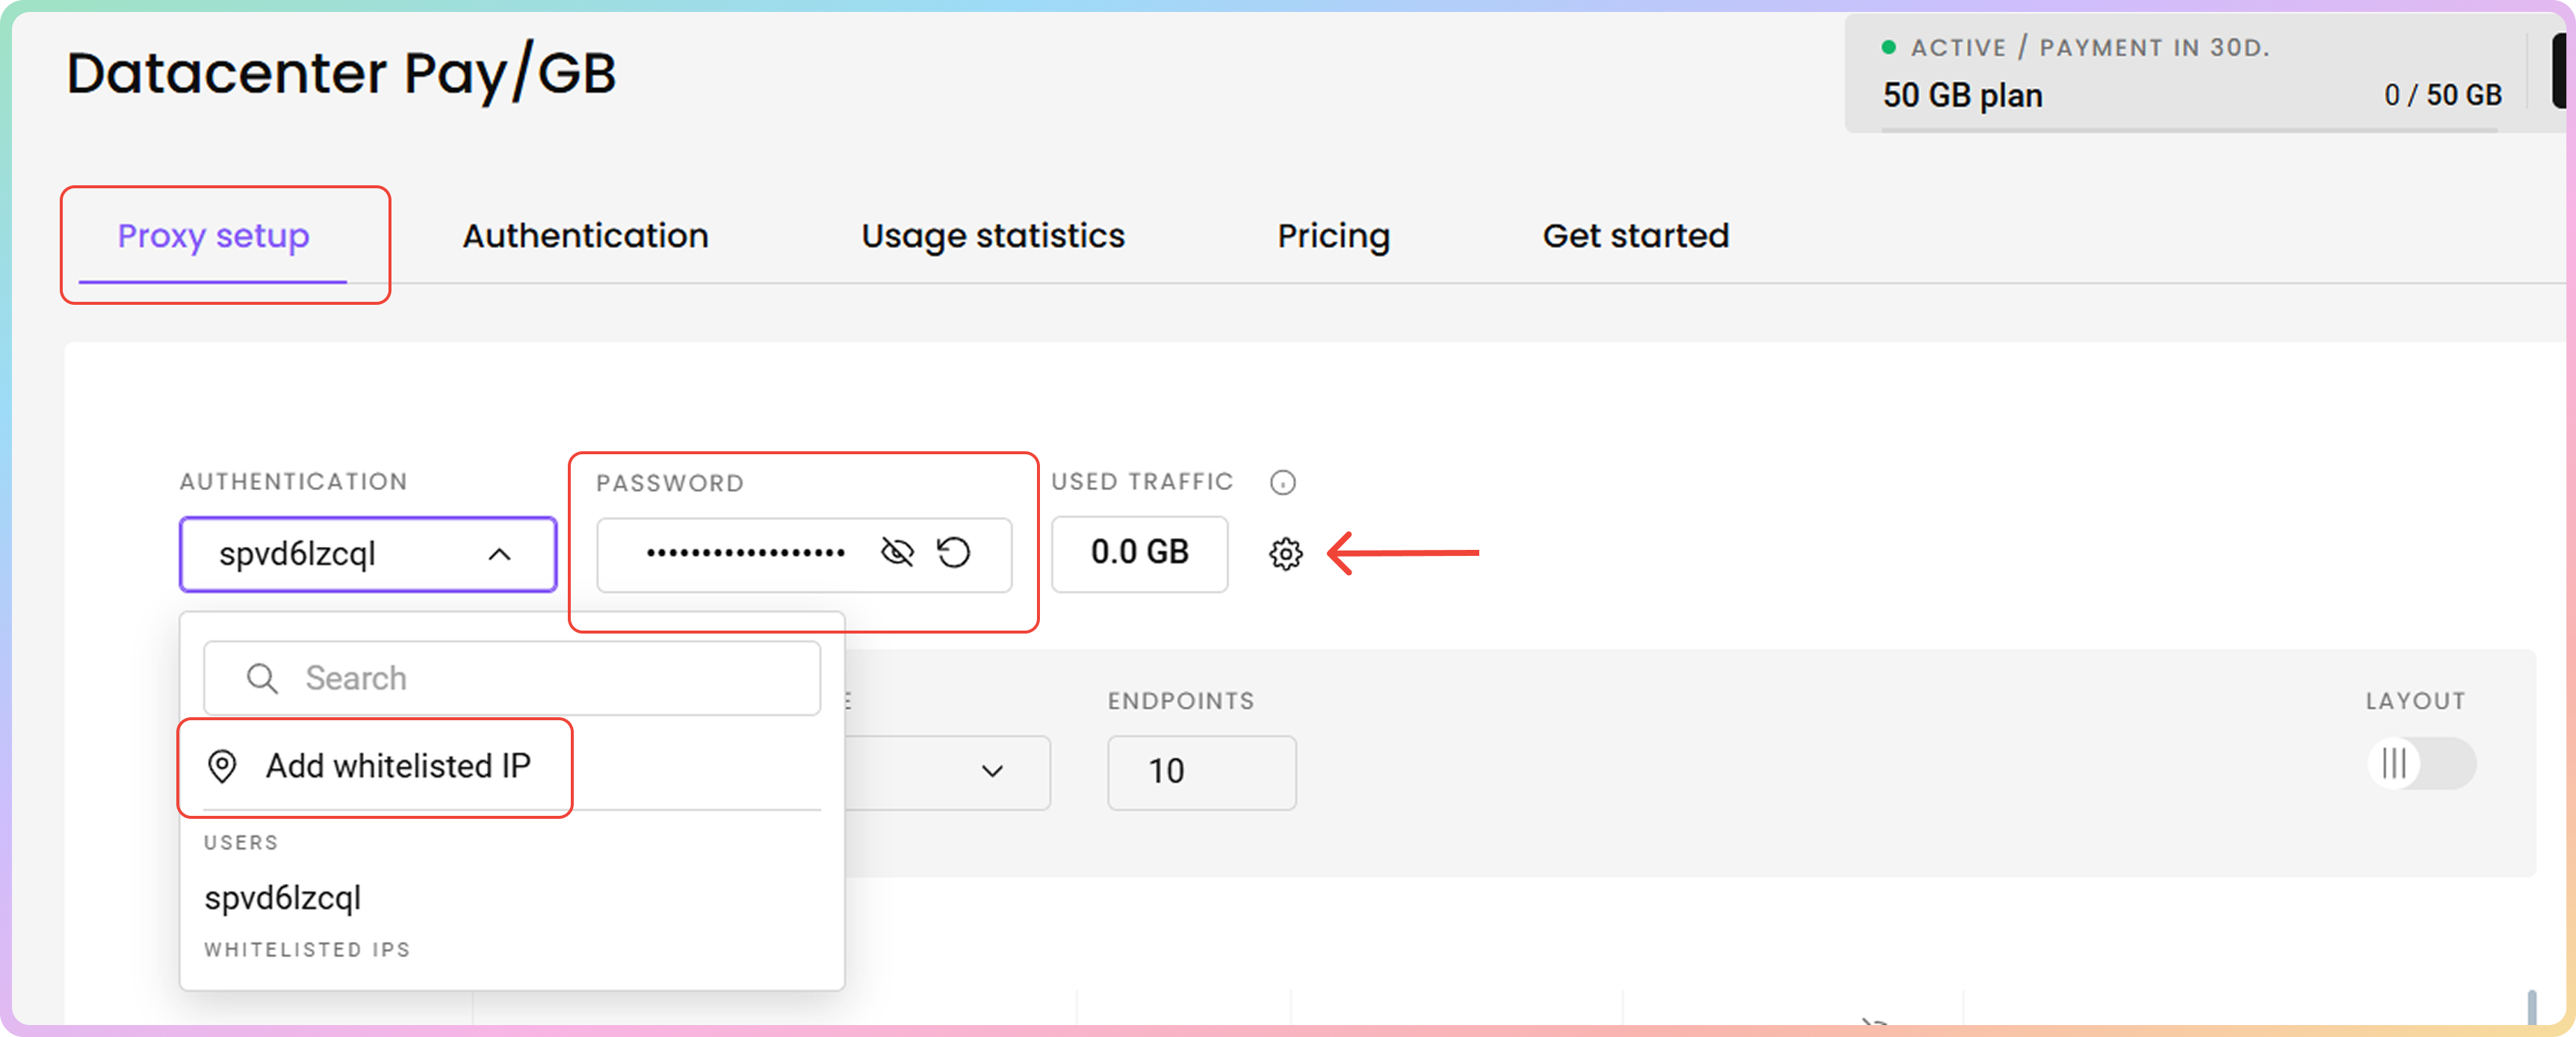This screenshot has width=2576, height=1037.
Task: Click the magnifier icon in search box
Action: pos(262,678)
